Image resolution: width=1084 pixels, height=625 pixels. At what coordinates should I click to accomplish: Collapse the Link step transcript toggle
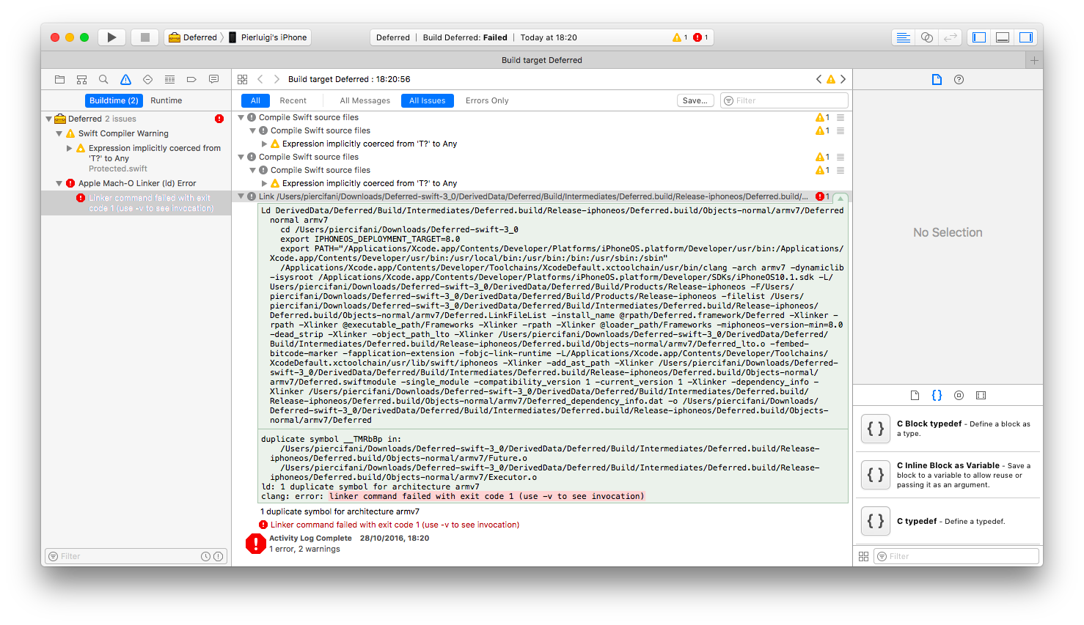(x=841, y=198)
